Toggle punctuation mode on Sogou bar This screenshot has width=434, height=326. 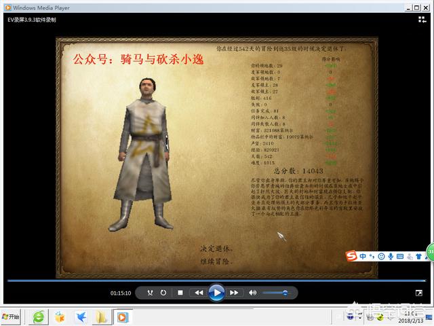click(x=372, y=257)
